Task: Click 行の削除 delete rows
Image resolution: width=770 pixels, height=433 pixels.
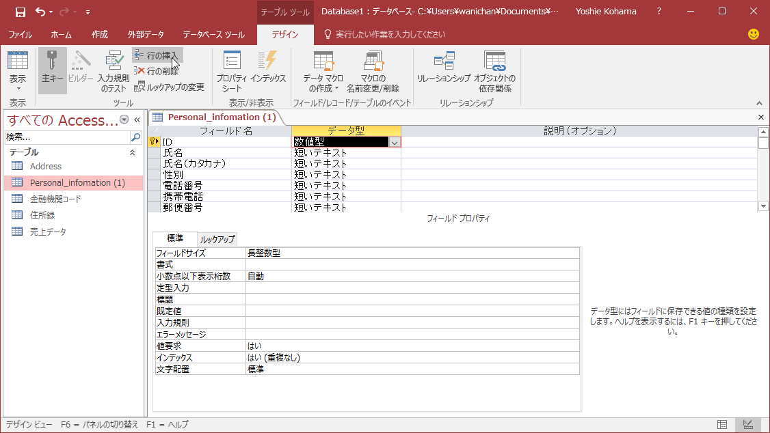Action: click(157, 71)
